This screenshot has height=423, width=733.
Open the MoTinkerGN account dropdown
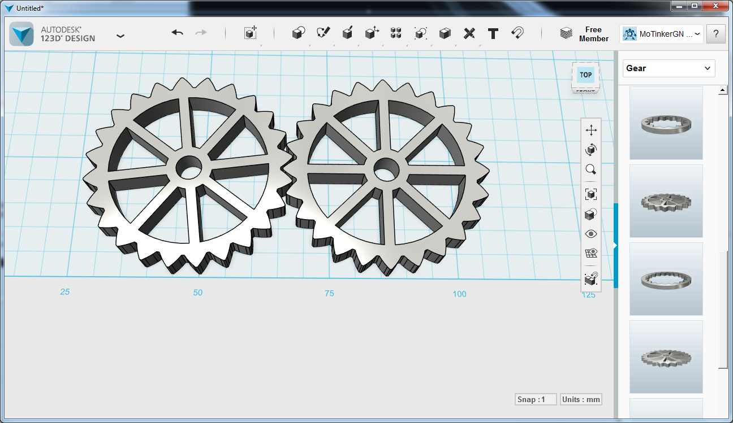click(661, 34)
